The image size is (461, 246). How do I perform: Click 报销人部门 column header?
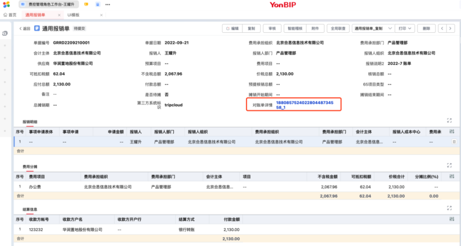(x=164, y=132)
